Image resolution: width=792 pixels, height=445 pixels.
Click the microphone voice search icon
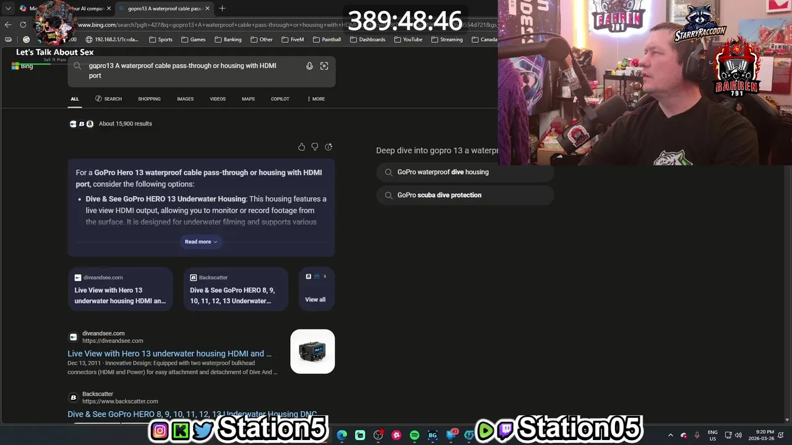(309, 66)
